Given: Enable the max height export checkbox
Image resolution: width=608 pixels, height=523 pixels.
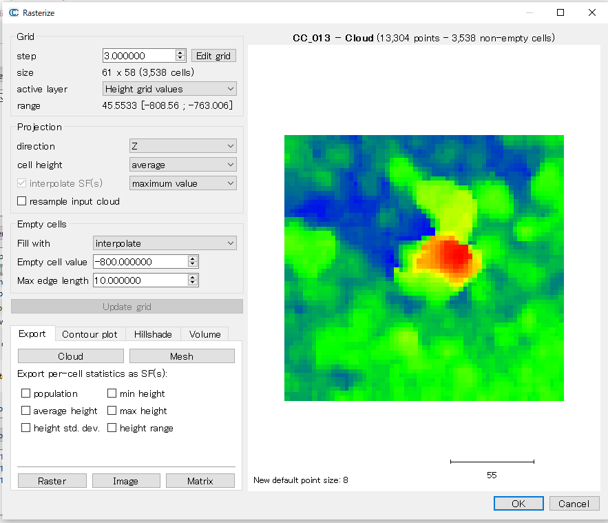Looking at the screenshot, I should pos(112,411).
